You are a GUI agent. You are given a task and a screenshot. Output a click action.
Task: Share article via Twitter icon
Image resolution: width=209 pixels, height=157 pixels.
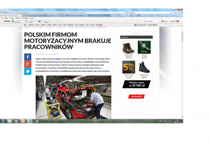tap(28, 71)
